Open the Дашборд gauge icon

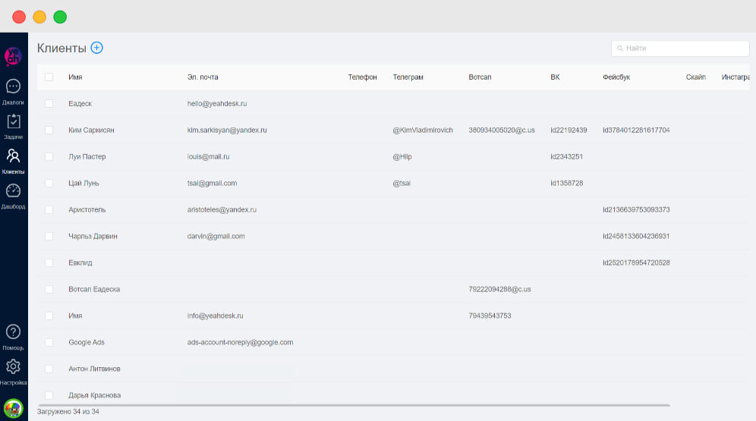click(13, 191)
